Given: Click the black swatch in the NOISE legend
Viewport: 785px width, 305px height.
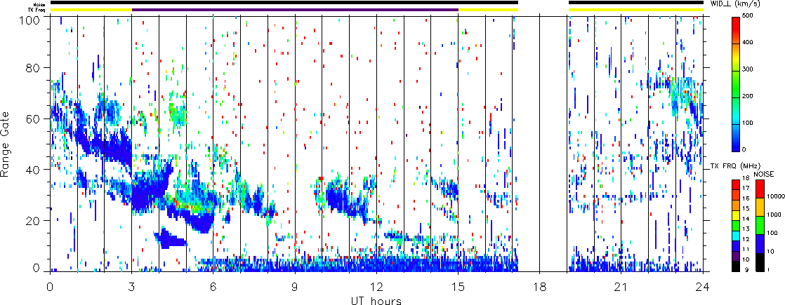Looking at the screenshot, I should tap(760, 262).
